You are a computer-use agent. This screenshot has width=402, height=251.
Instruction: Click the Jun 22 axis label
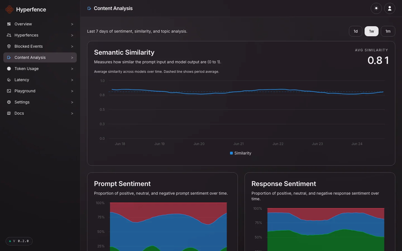278,144
